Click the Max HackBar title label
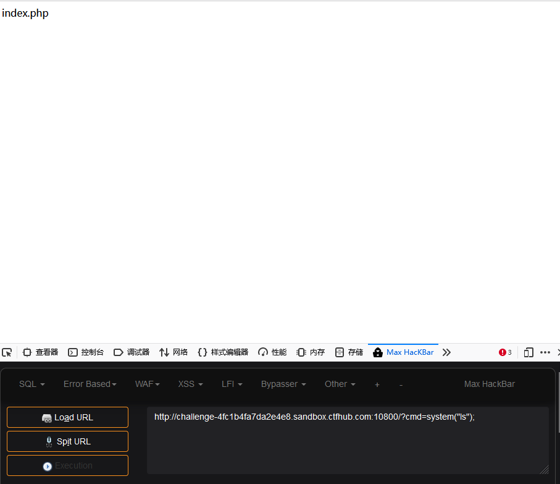This screenshot has width=560, height=484. pyautogui.click(x=489, y=384)
